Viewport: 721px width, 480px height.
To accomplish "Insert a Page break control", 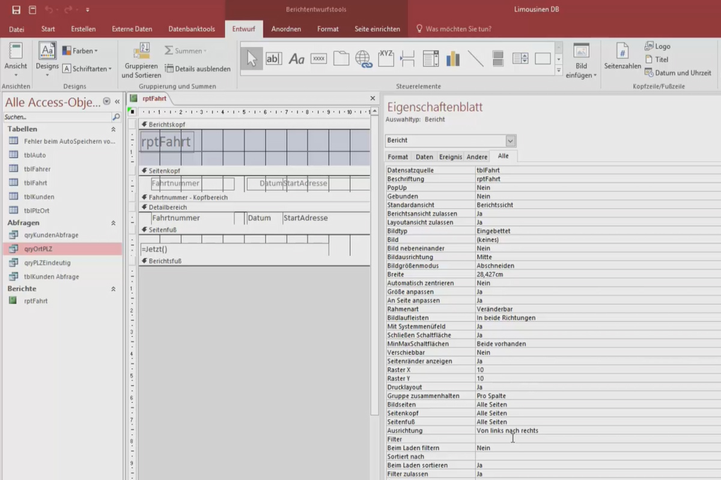I will coord(408,58).
